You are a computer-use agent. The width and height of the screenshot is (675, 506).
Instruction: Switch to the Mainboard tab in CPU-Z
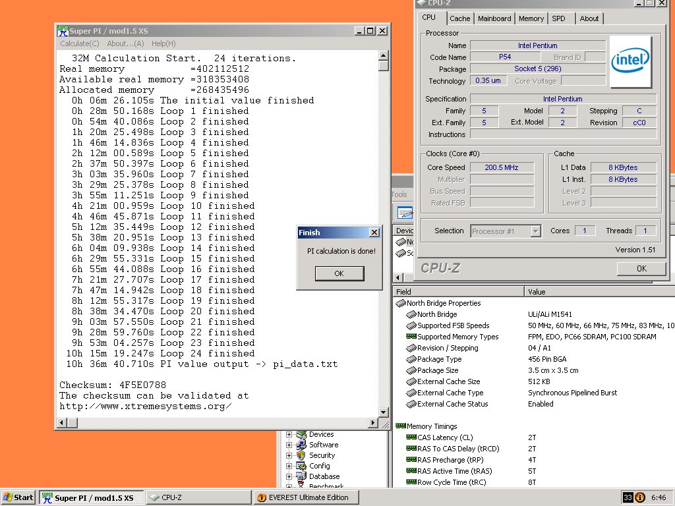click(494, 18)
